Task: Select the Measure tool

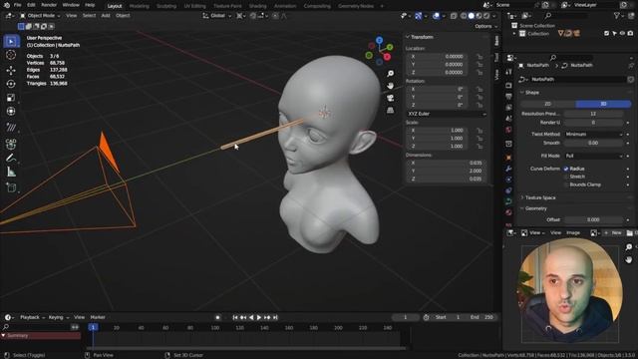Action: coord(11,173)
